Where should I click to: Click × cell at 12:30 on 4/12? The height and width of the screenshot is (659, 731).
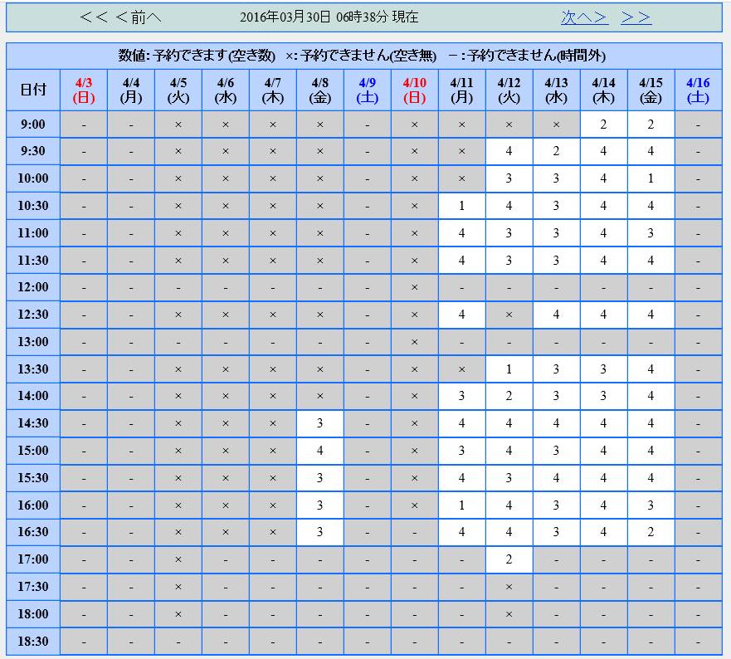tap(509, 315)
